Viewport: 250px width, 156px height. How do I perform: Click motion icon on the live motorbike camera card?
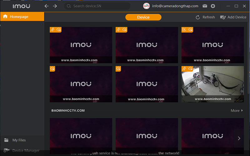pyautogui.click(x=184, y=69)
